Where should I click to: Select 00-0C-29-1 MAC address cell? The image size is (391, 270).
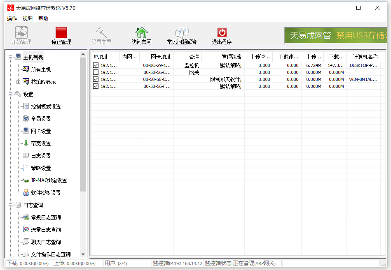tap(157, 65)
